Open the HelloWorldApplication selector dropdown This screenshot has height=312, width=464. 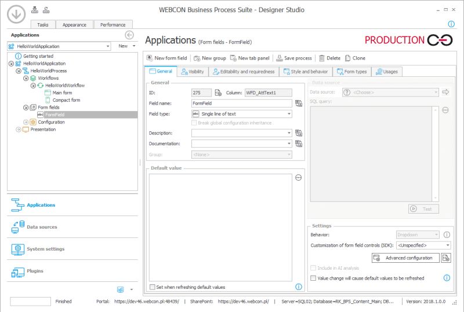(108, 46)
